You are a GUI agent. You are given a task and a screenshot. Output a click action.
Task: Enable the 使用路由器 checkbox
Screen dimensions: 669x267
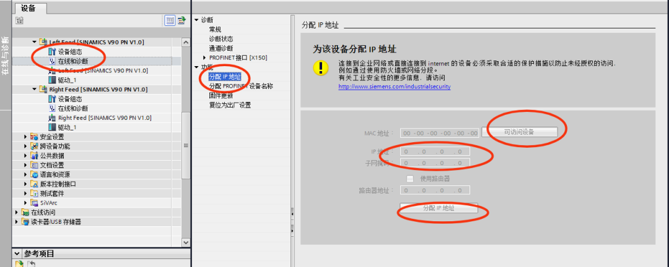(410, 179)
